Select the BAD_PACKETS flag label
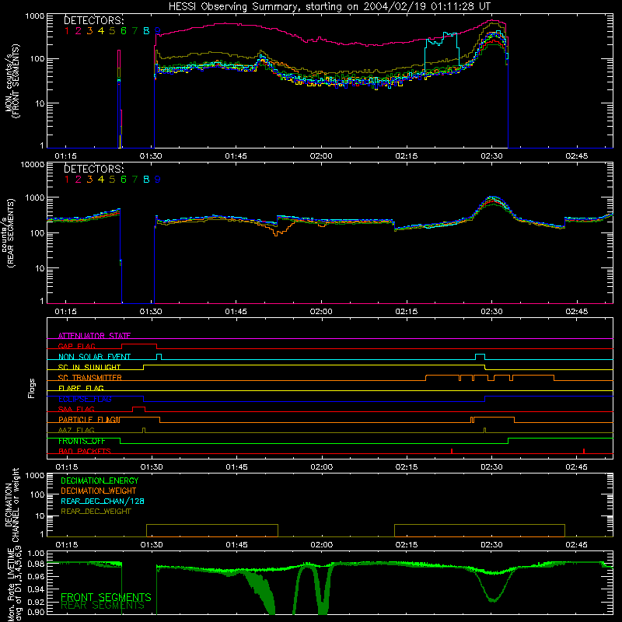The image size is (622, 622). [x=85, y=451]
